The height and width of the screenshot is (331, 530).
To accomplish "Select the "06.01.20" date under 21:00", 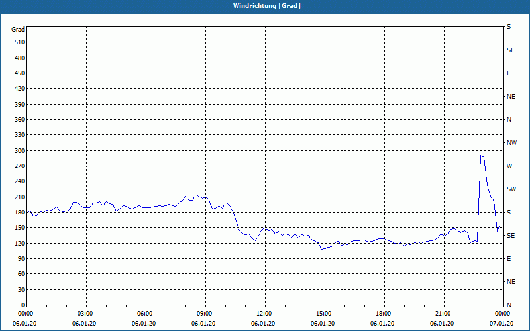I will pos(442,324).
